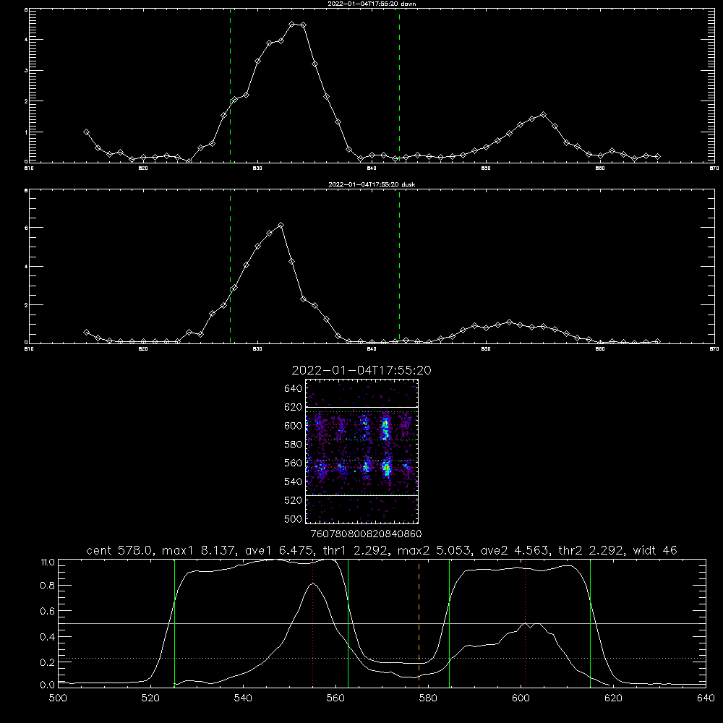The height and width of the screenshot is (723, 723).
Task: Click x-axis label "560" on the bottom plot
Action: coord(335,698)
